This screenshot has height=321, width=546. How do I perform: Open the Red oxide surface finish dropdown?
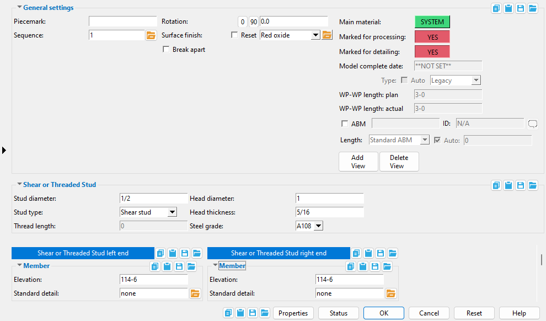(315, 35)
